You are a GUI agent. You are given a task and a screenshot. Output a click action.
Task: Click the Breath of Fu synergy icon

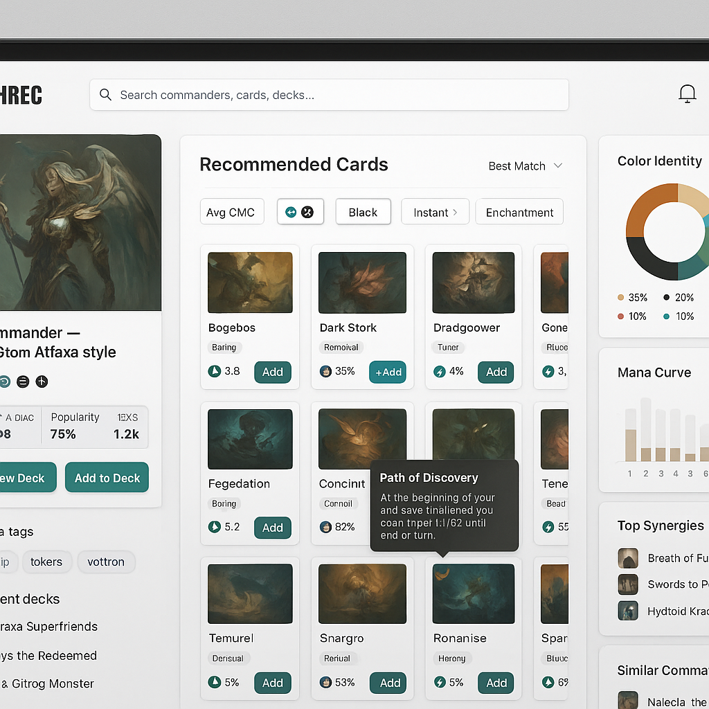(628, 558)
